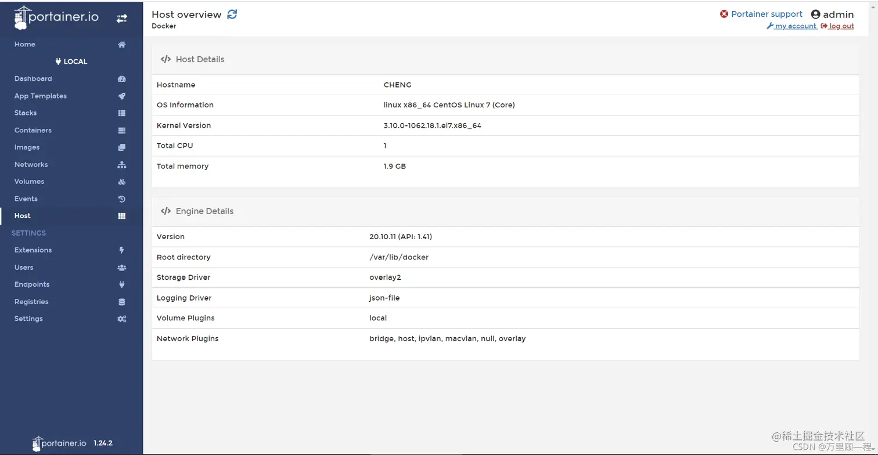Click the sidebar collapse arrows icon
The width and height of the screenshot is (878, 455).
click(x=121, y=19)
